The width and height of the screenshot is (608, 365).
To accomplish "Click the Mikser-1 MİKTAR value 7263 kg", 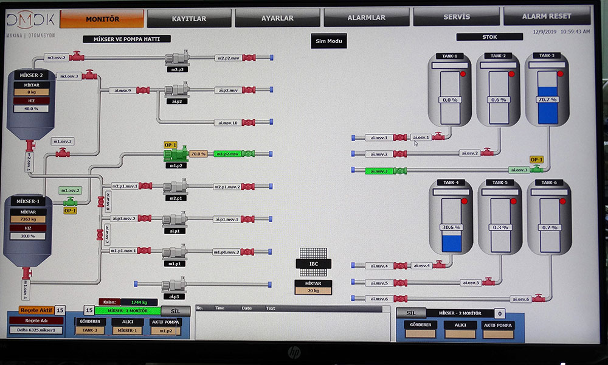I will [28, 219].
